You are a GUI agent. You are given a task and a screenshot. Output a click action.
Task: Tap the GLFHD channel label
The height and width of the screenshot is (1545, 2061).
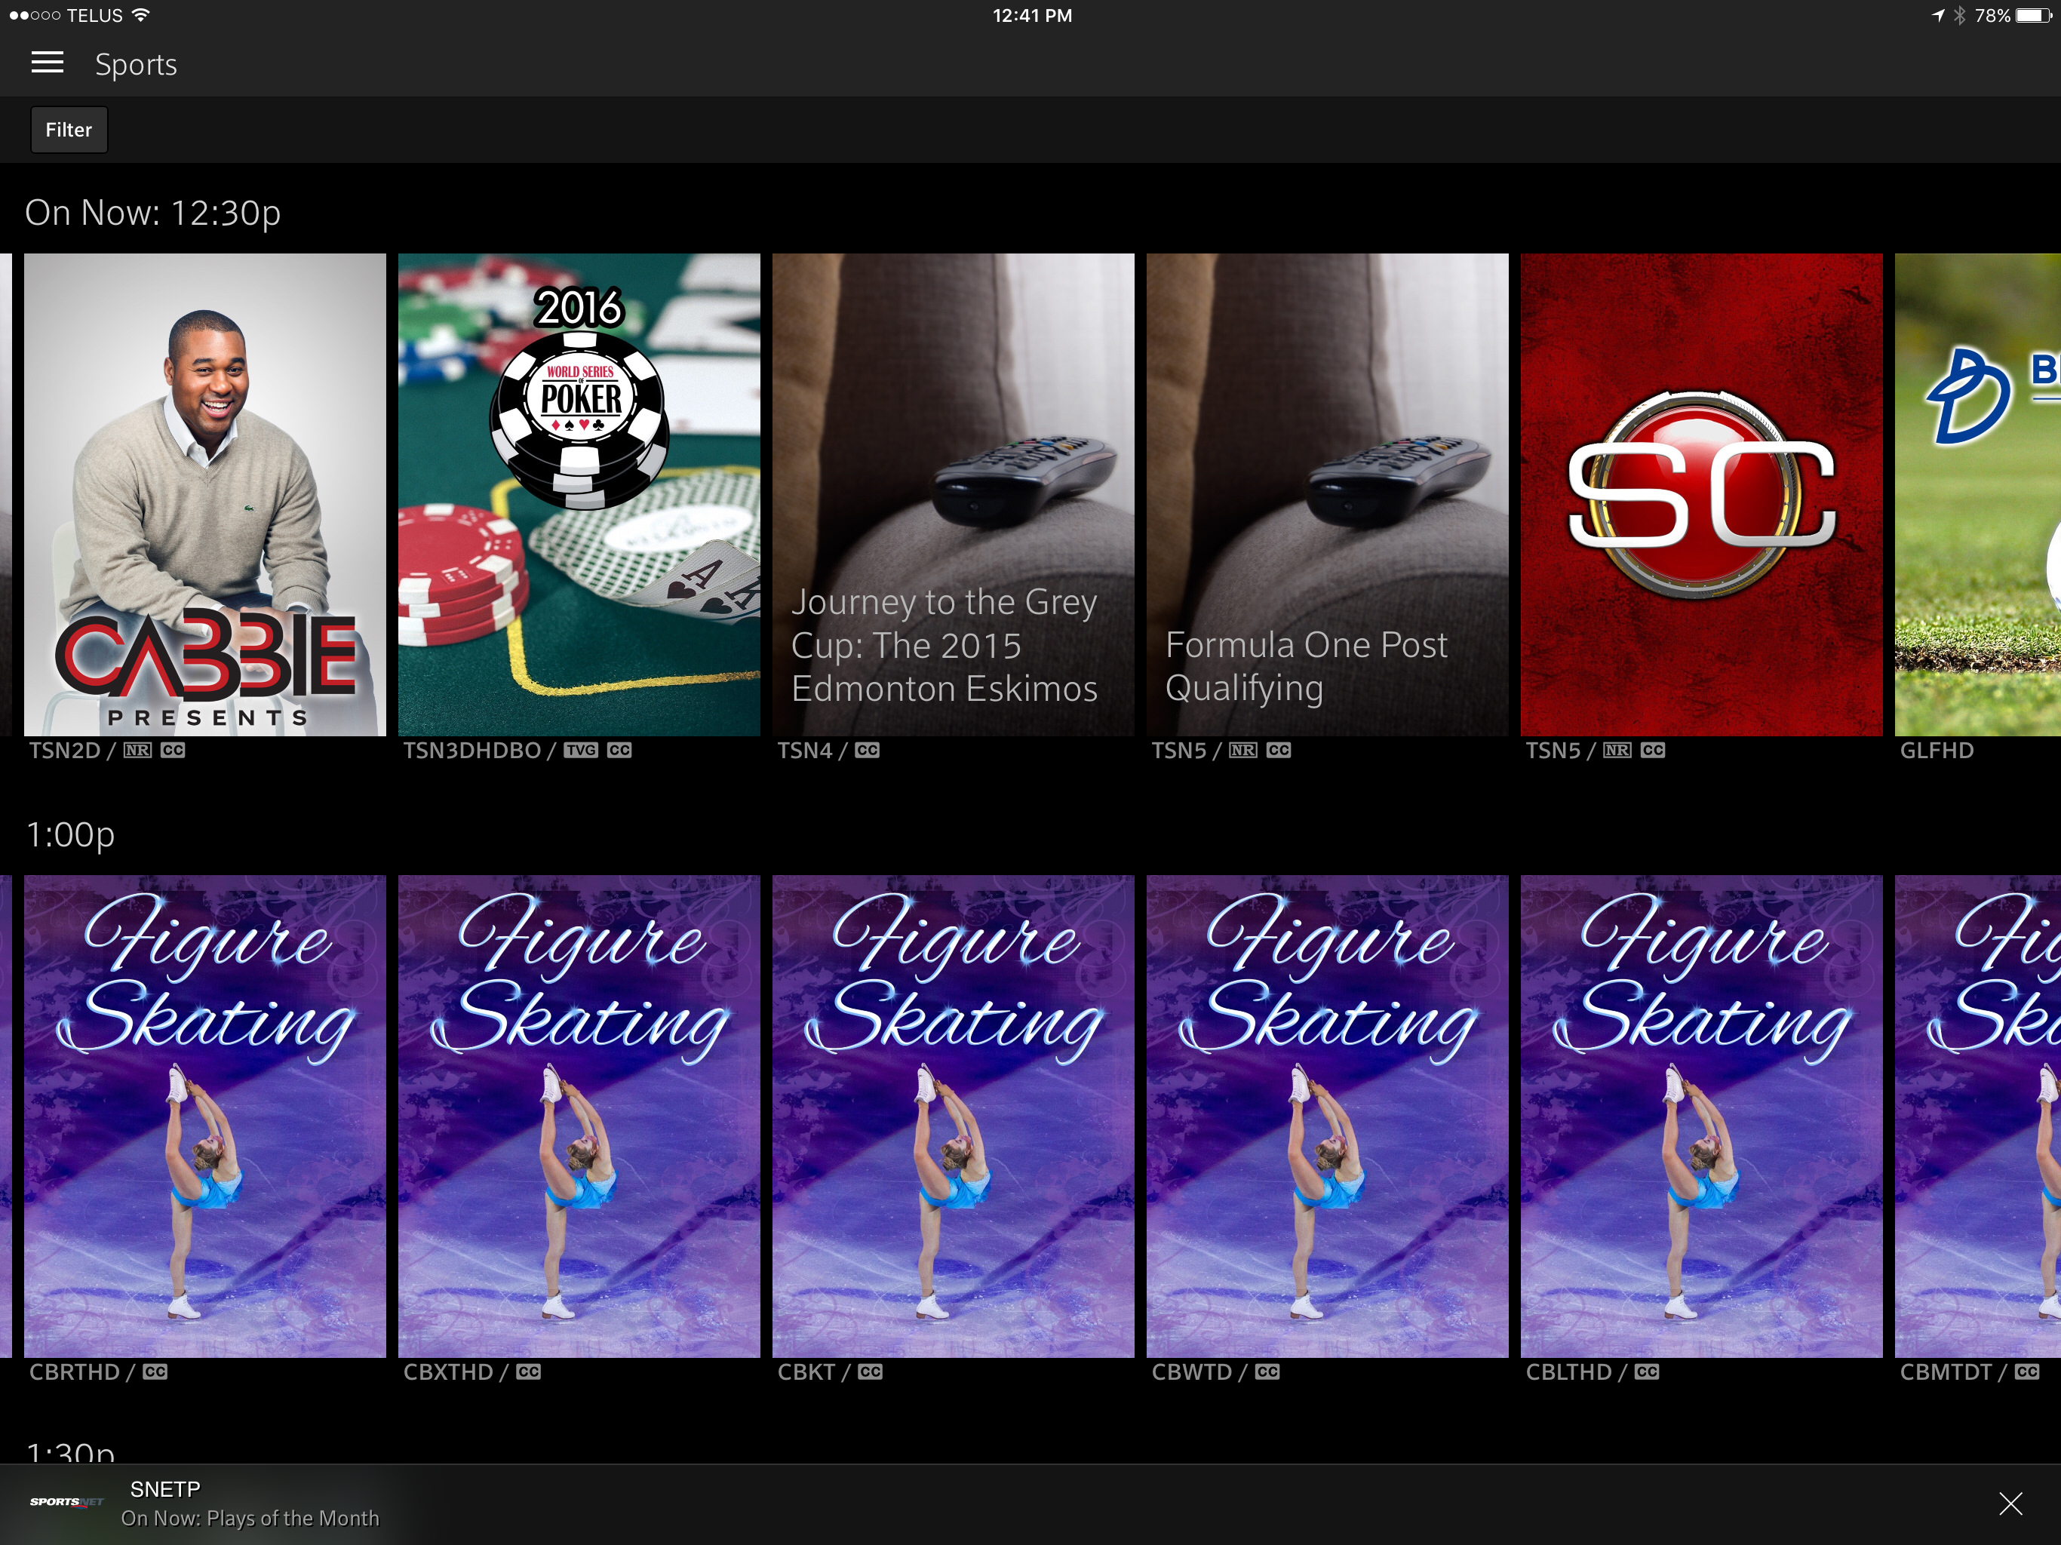(1936, 750)
